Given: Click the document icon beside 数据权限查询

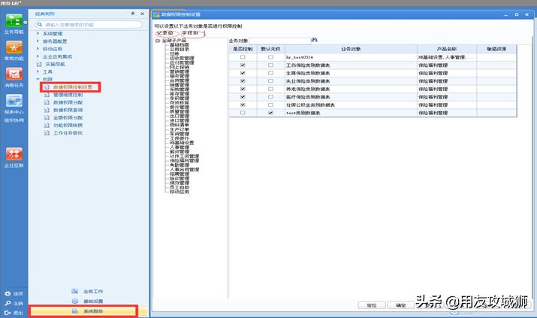Looking at the screenshot, I should pyautogui.click(x=47, y=110).
